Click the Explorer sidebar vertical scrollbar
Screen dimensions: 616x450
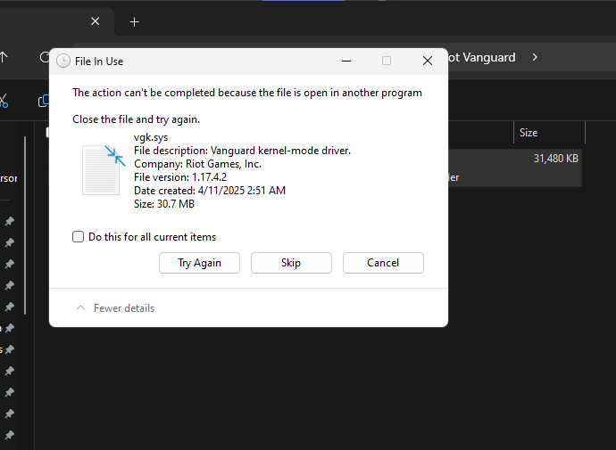click(25, 225)
